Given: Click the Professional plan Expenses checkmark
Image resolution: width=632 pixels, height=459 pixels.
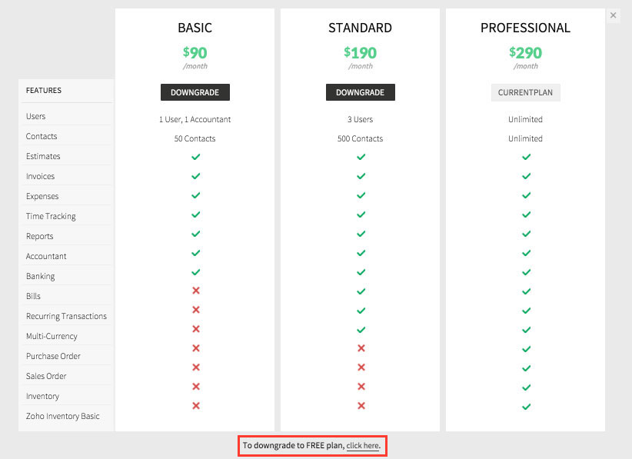Looking at the screenshot, I should tap(527, 195).
